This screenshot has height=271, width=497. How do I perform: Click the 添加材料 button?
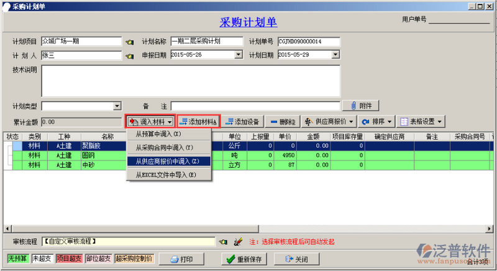pyautogui.click(x=198, y=122)
